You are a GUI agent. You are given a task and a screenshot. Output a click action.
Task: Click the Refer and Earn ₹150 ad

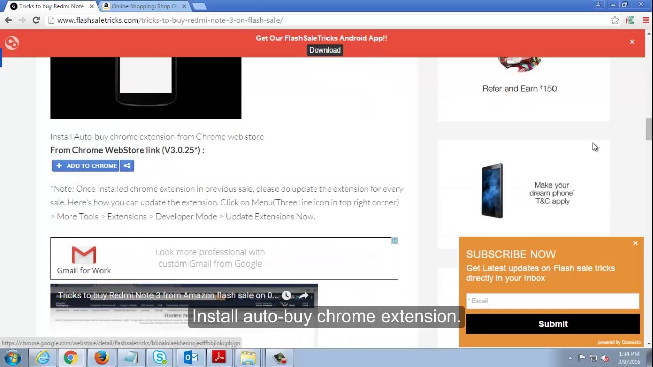click(x=523, y=89)
